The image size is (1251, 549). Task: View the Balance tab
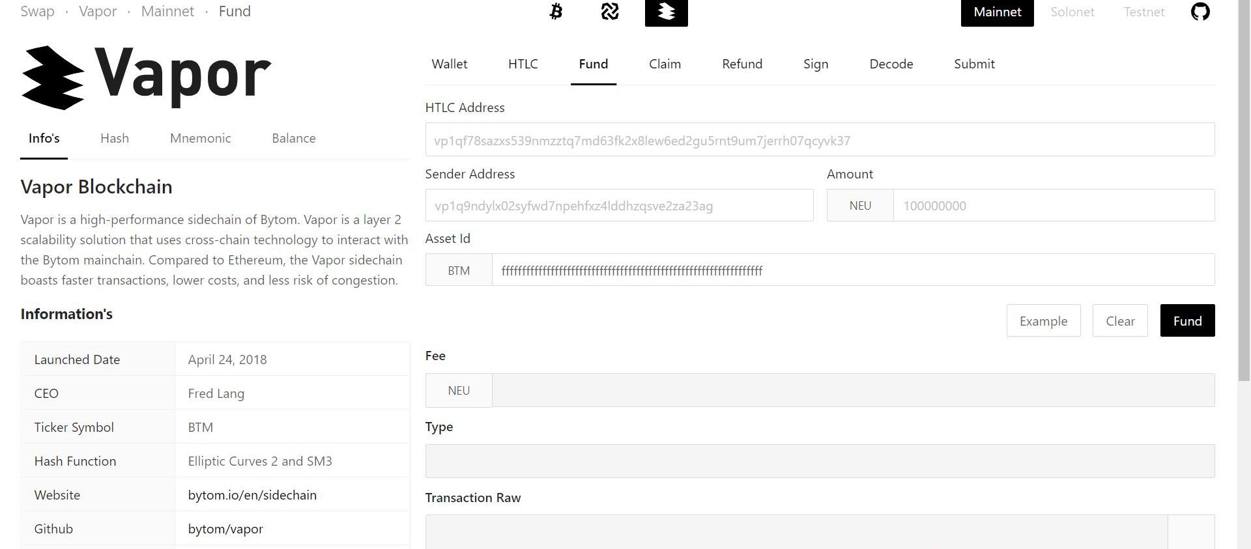(x=293, y=138)
